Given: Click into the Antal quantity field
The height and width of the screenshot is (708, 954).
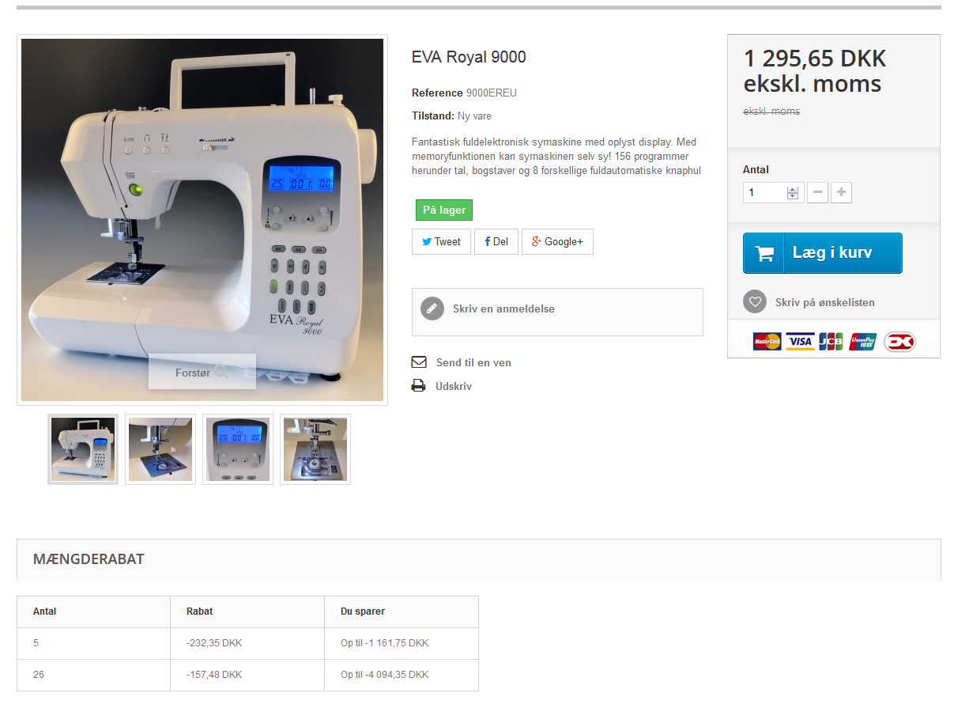Looking at the screenshot, I should pos(765,192).
